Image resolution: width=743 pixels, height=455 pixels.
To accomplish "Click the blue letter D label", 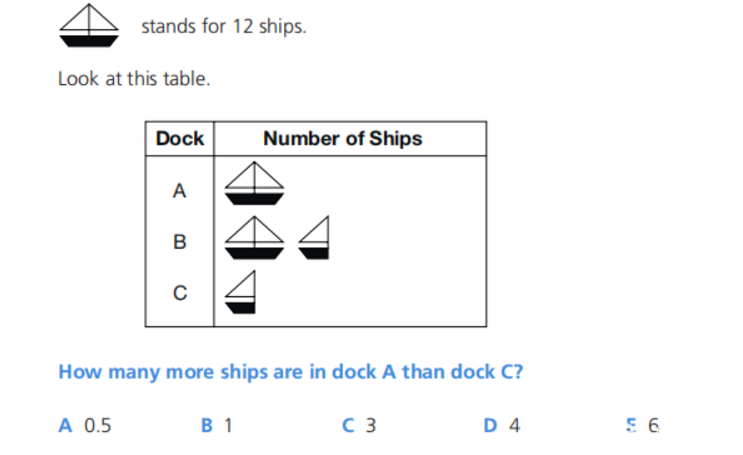I will (x=491, y=425).
